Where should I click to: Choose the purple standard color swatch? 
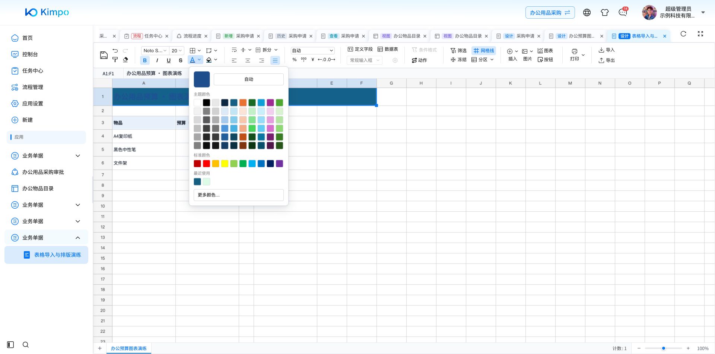279,164
